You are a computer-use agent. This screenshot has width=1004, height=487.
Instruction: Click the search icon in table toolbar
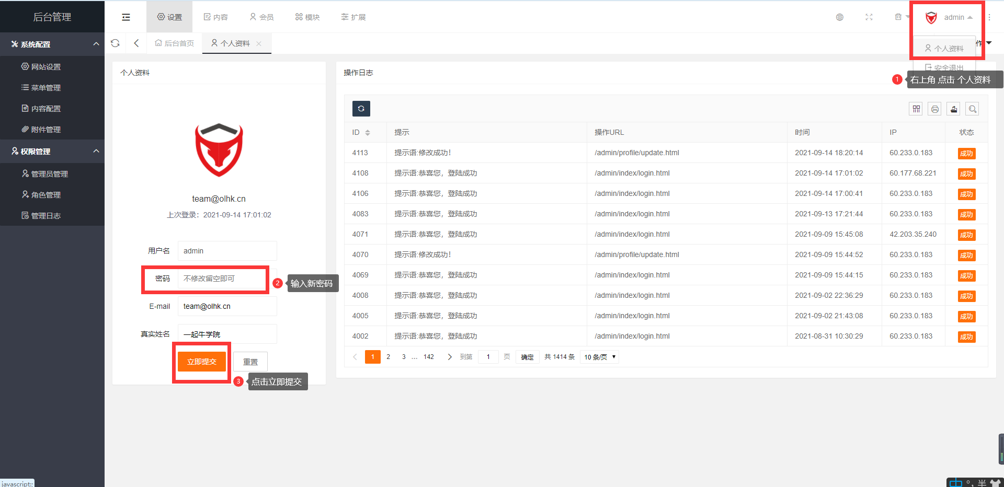(973, 109)
